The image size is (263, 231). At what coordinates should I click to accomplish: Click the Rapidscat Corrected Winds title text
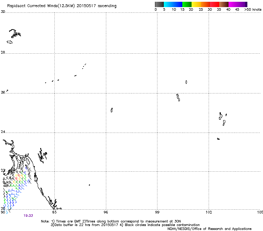(62, 6)
